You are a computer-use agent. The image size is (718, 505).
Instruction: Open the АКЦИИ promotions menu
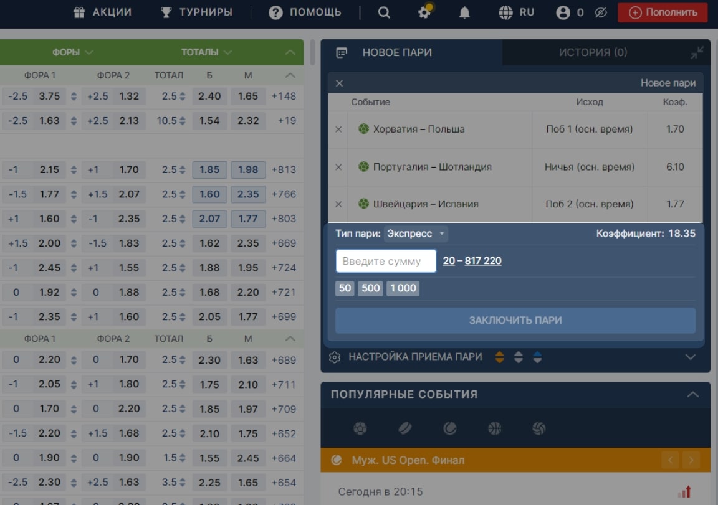[103, 12]
